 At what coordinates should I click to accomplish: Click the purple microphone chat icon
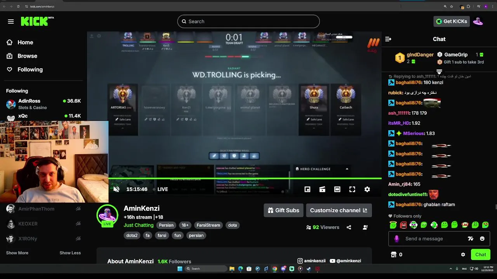[396, 239]
